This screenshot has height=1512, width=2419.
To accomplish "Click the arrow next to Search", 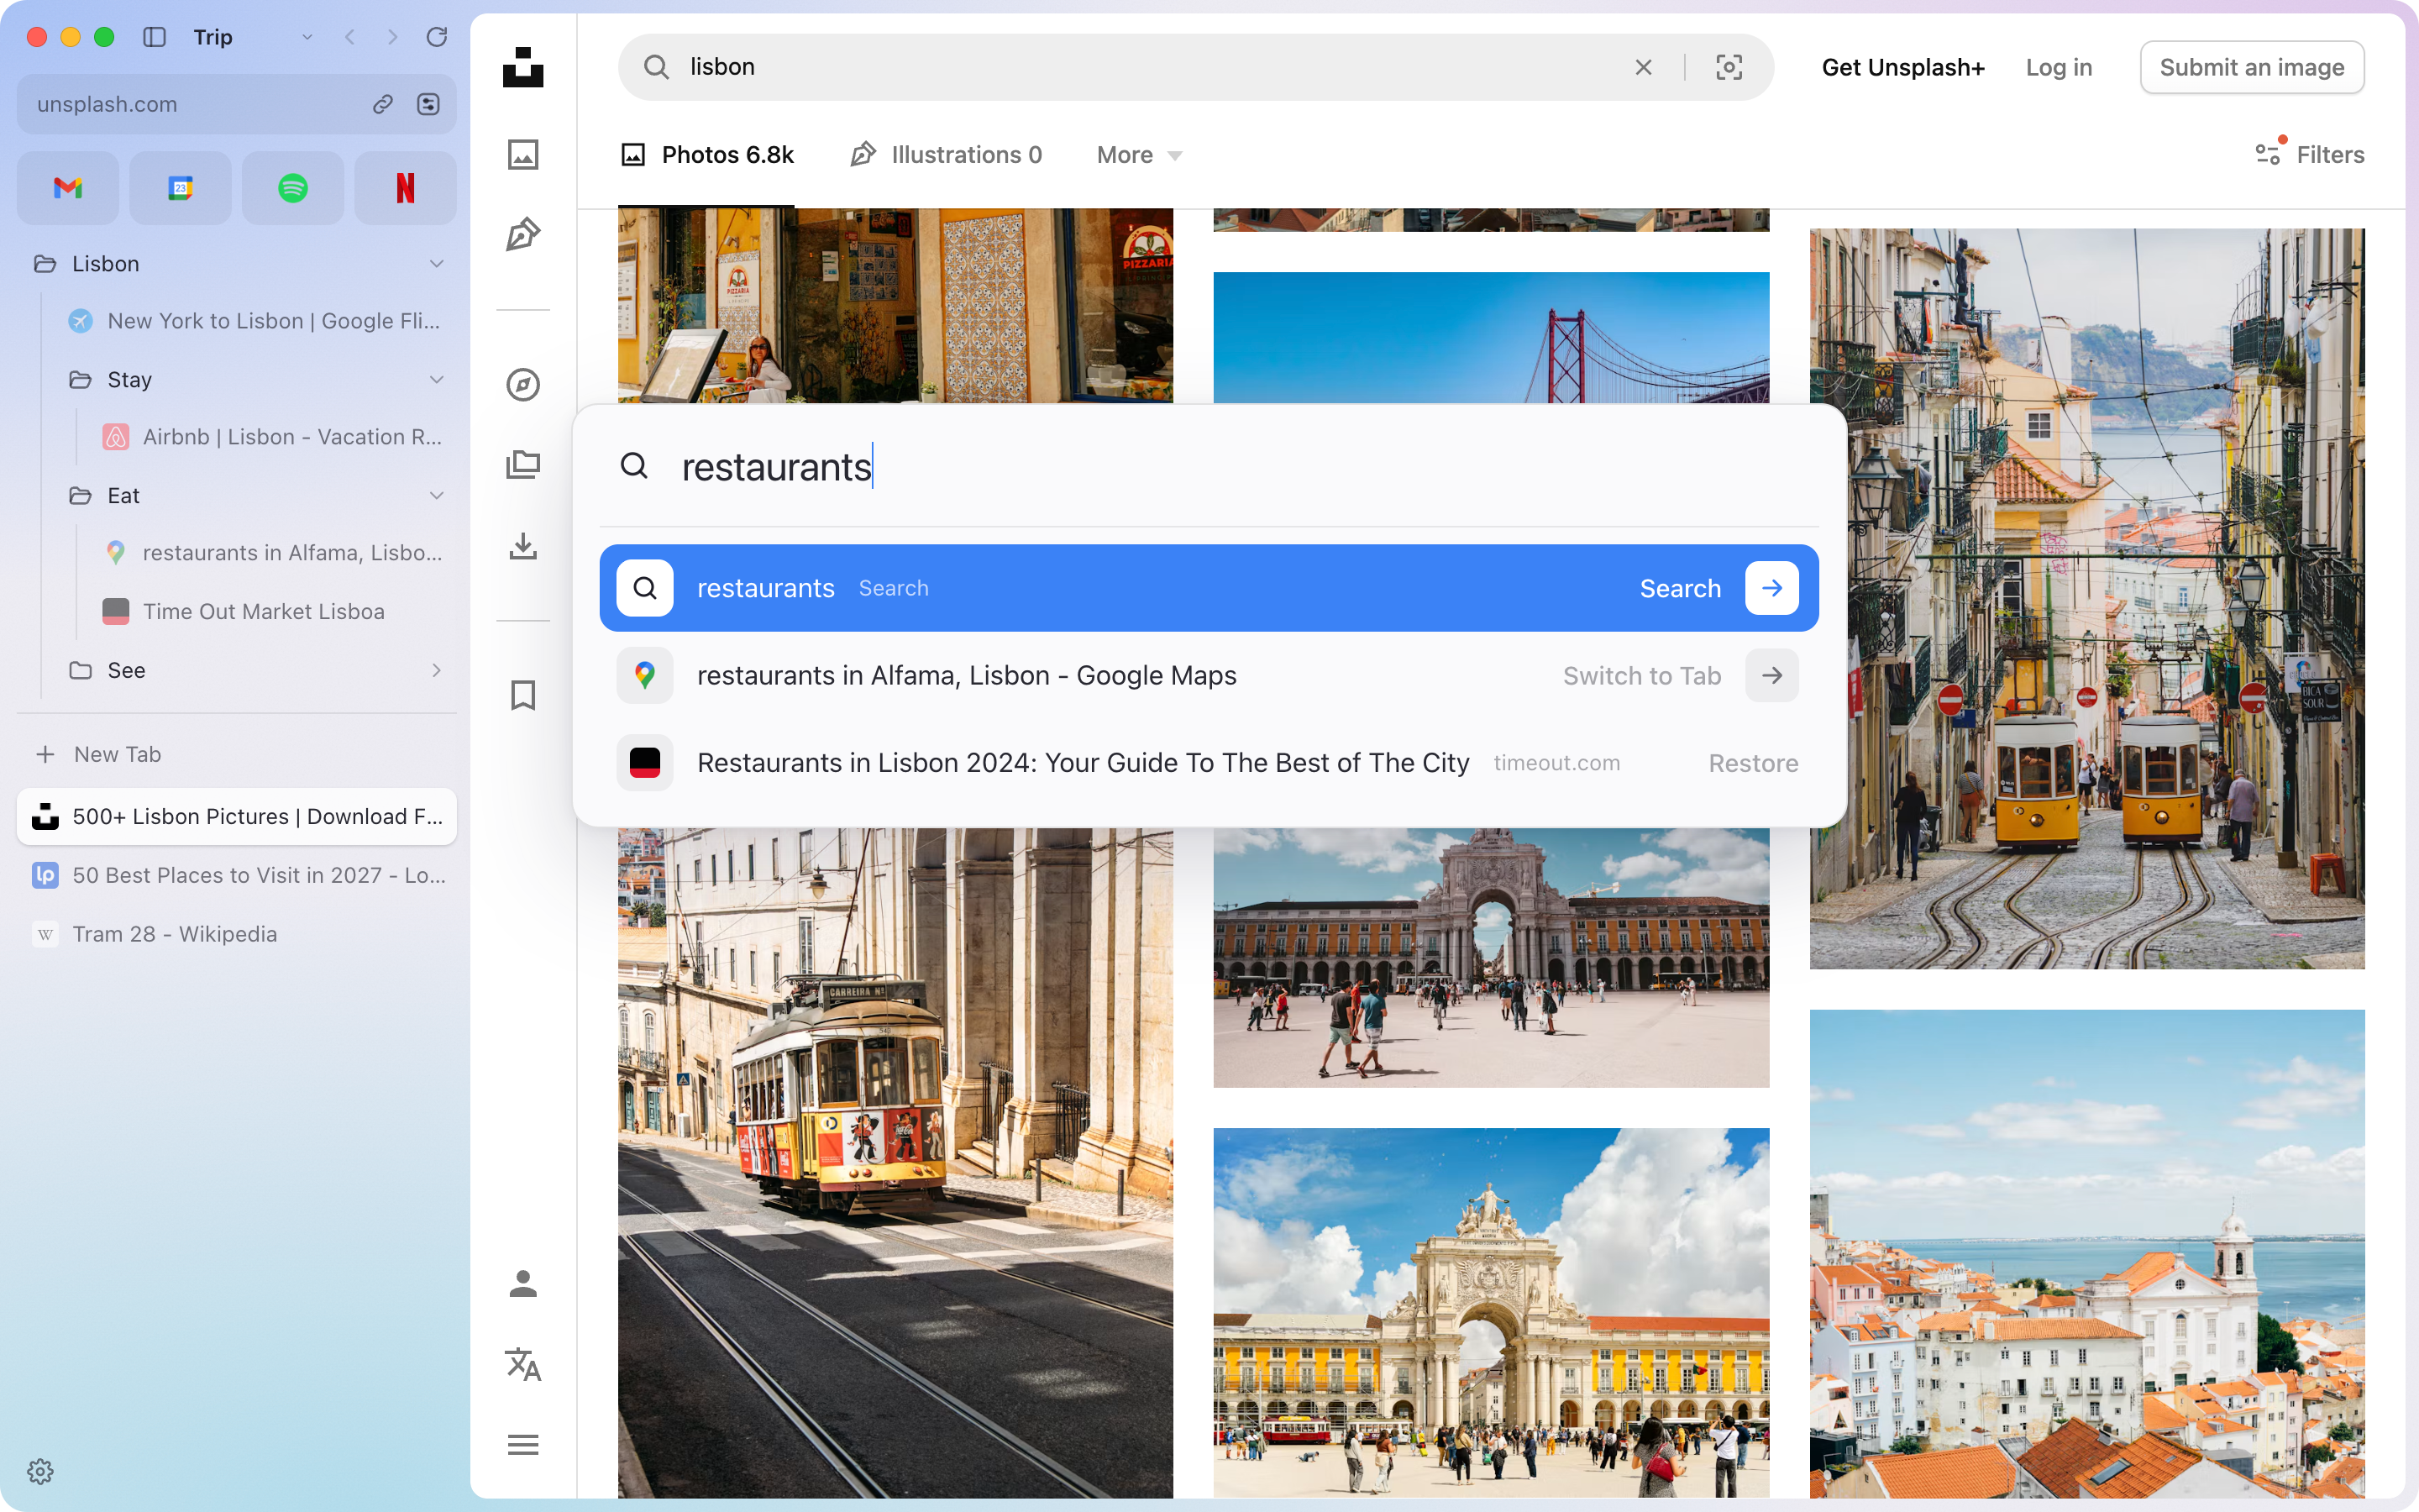I will (1771, 588).
